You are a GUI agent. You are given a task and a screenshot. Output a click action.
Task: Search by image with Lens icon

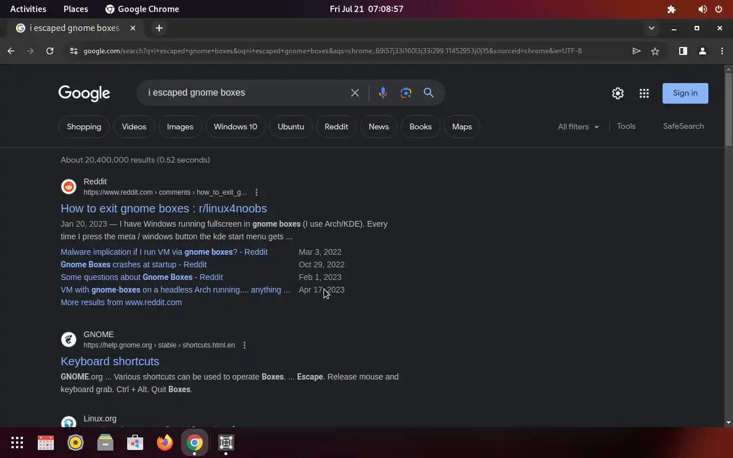(x=406, y=93)
